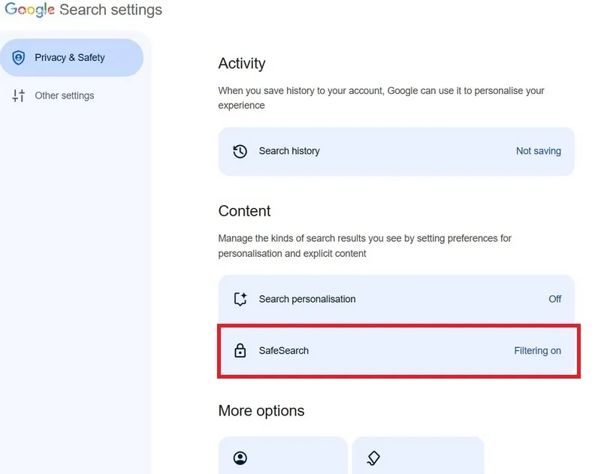Click the Content section heading
Viewport: 601px width, 474px height.
245,211
